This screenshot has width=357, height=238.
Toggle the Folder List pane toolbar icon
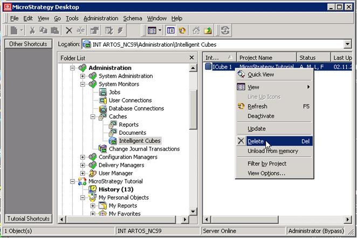pos(171,31)
